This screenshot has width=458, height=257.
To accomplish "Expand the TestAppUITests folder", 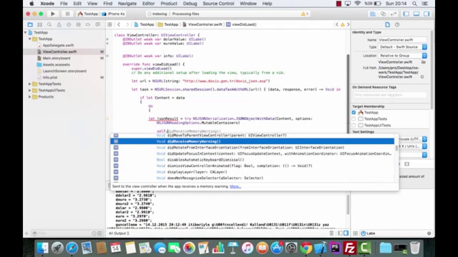I will (x=30, y=90).
